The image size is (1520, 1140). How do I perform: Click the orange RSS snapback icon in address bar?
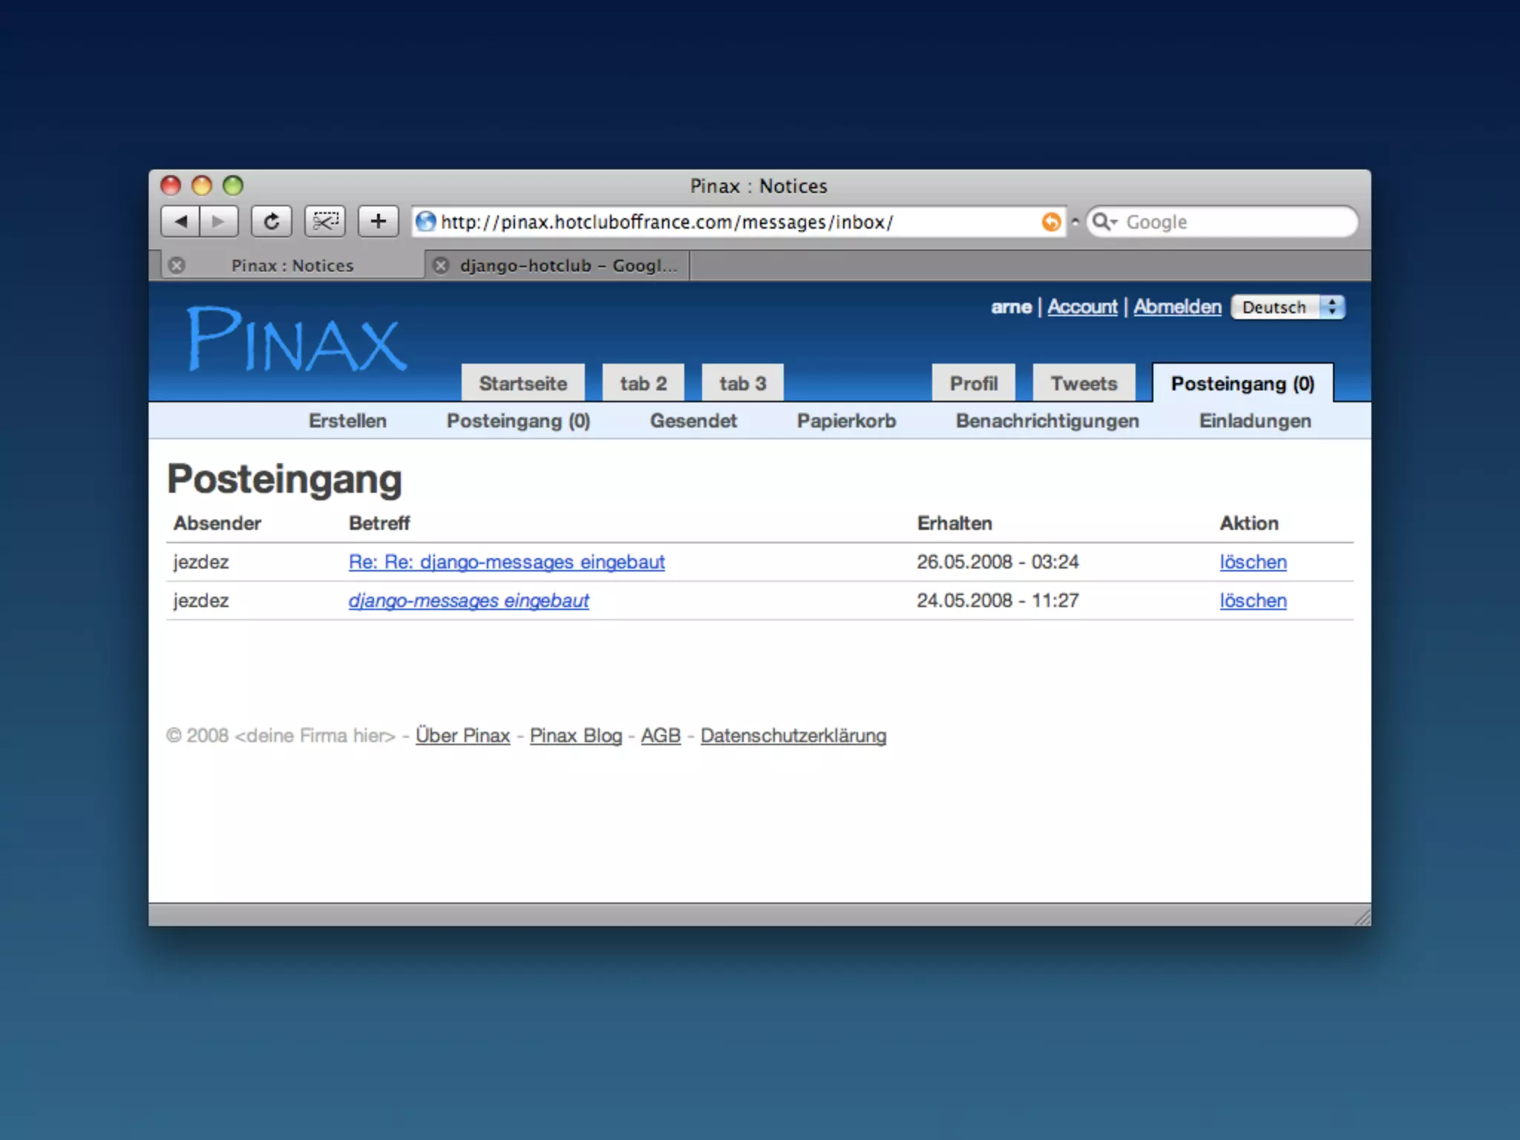[1051, 222]
